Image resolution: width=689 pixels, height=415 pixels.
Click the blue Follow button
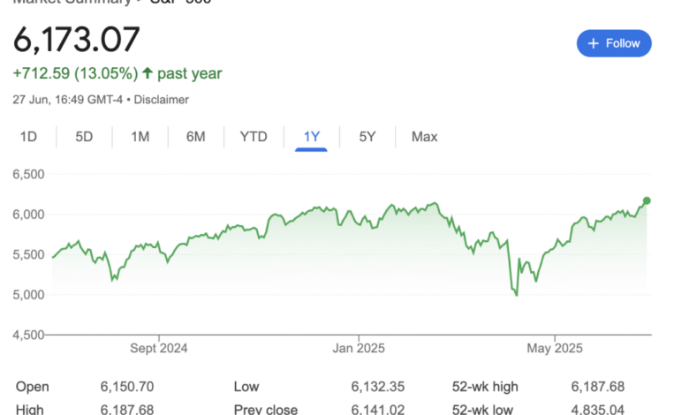(x=614, y=43)
